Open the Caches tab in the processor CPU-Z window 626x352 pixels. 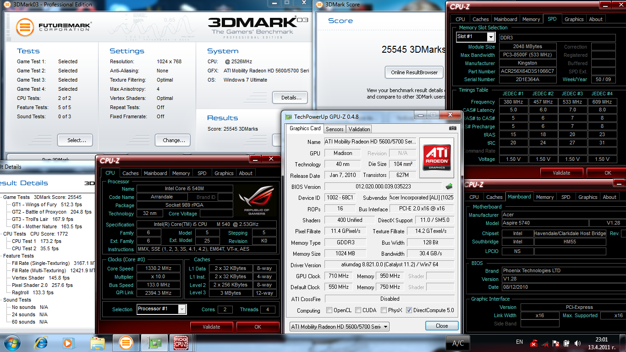tap(130, 173)
